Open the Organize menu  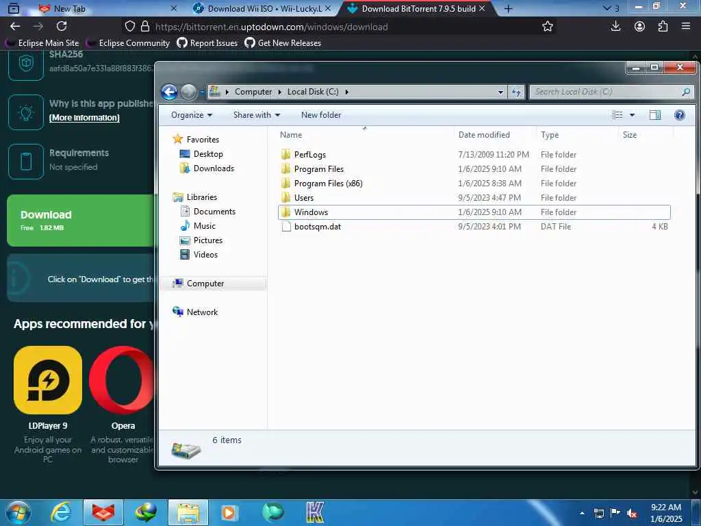tap(192, 115)
